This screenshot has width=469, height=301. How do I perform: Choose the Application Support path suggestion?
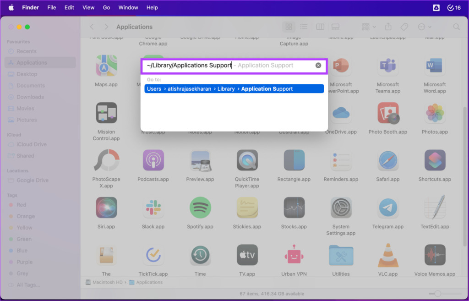[234, 89]
